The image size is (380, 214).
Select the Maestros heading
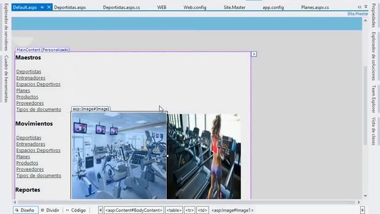(28, 58)
